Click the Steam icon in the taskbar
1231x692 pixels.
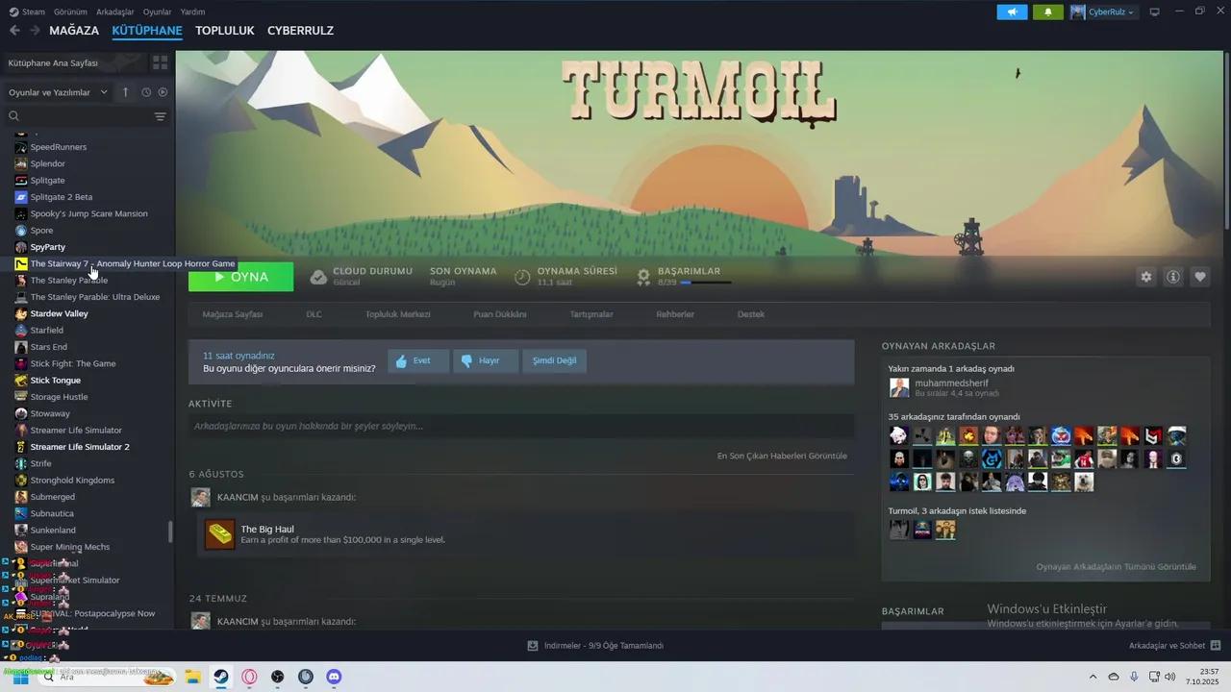point(220,677)
